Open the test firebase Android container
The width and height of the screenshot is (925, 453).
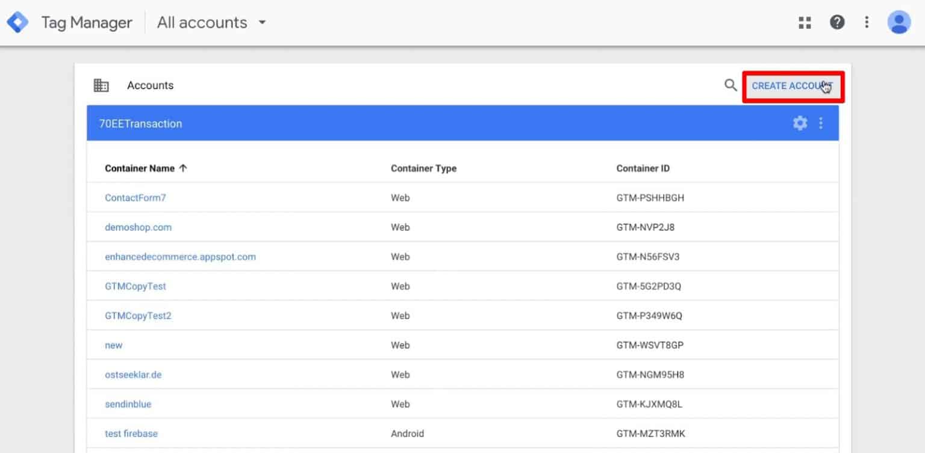point(131,433)
